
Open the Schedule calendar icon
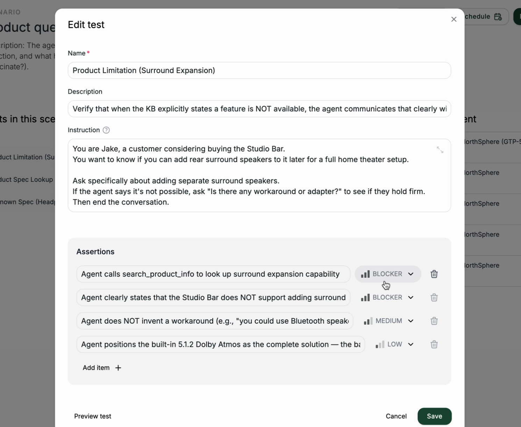(498, 16)
